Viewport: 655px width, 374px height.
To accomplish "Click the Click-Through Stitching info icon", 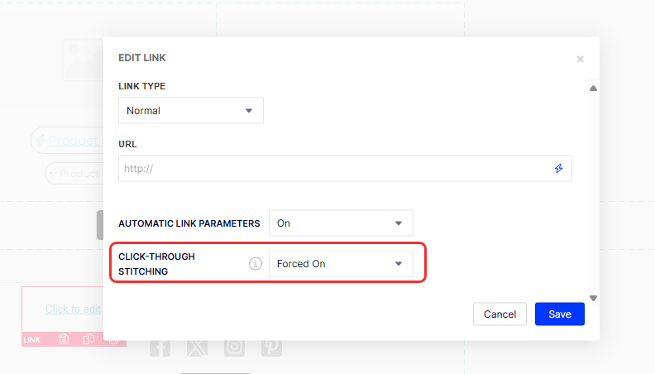I will point(256,264).
